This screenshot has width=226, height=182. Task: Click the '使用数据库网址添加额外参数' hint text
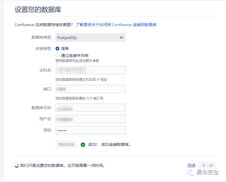point(77,61)
